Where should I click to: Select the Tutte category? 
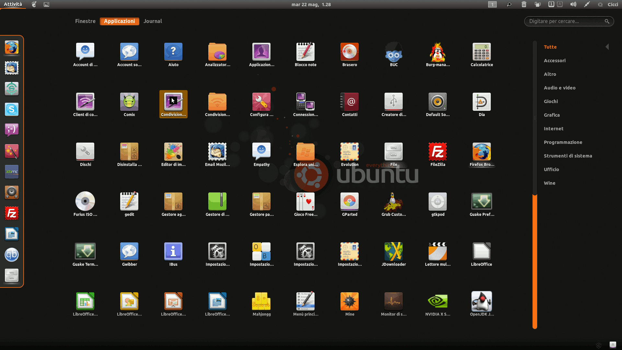pyautogui.click(x=550, y=47)
